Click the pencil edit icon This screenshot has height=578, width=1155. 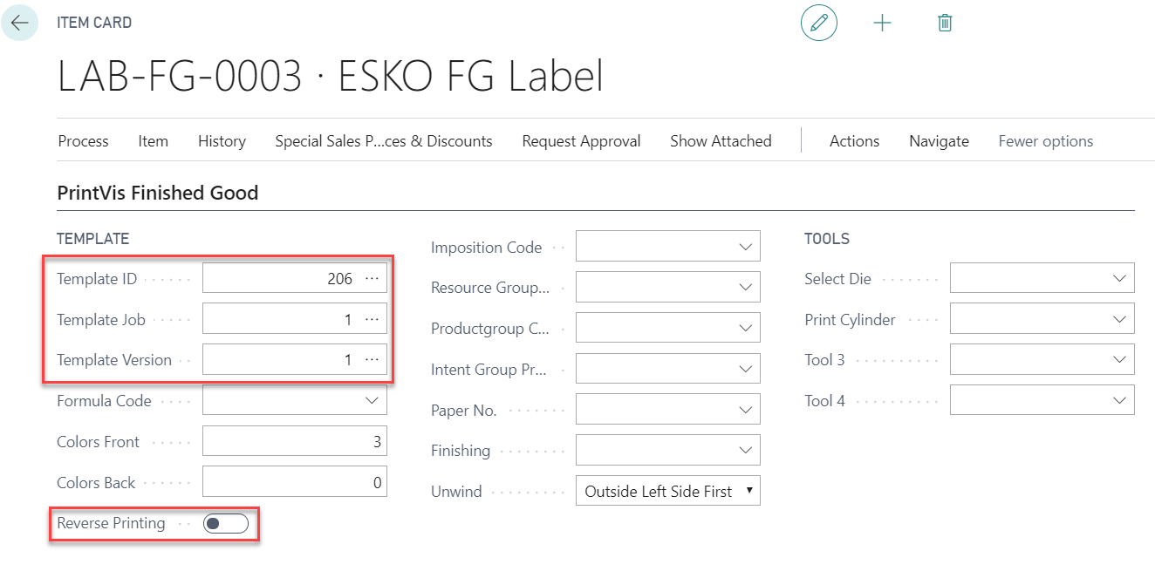click(818, 23)
